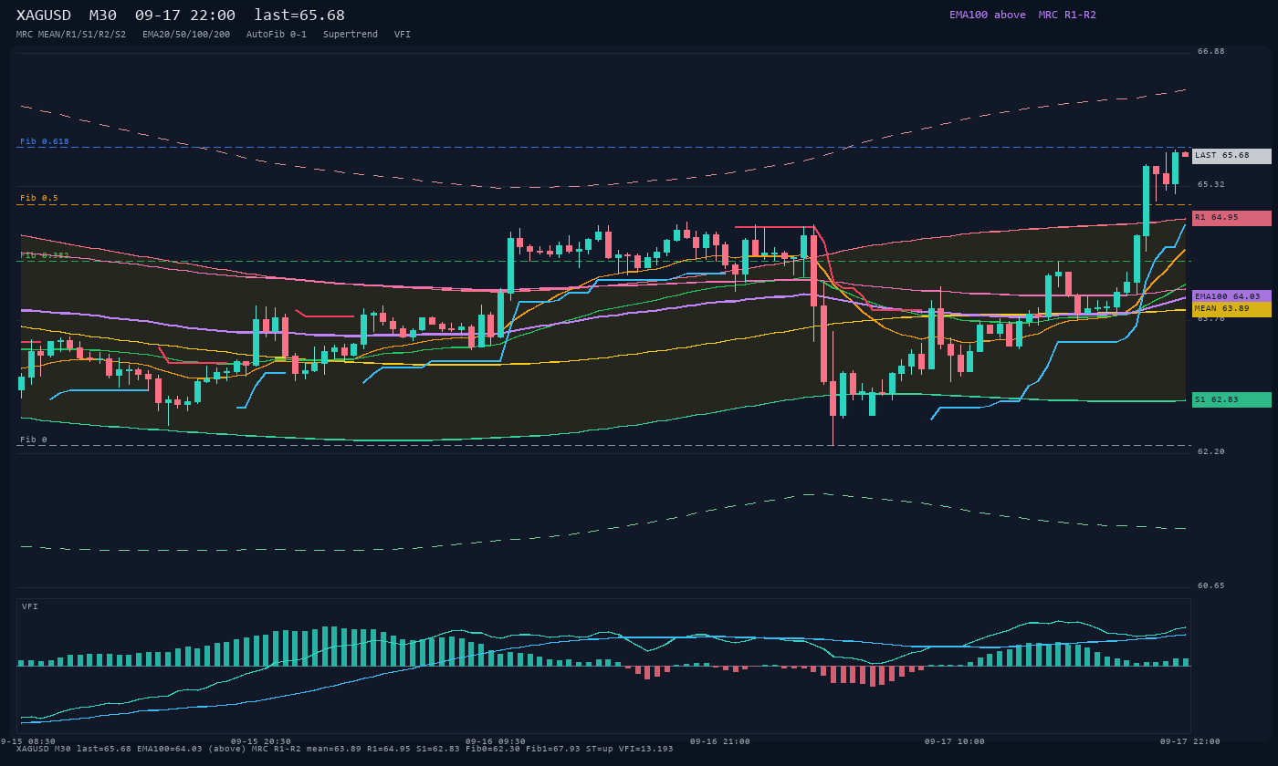Select the Supertrend legend entry
This screenshot has width=1278, height=766.
click(351, 35)
